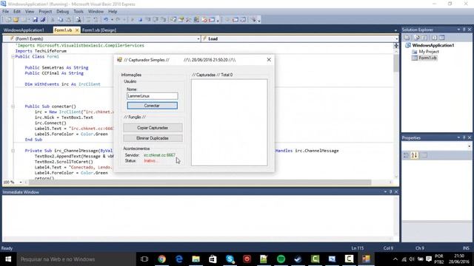
Task: Click the Stop Debugging square icon
Action: (140, 20)
